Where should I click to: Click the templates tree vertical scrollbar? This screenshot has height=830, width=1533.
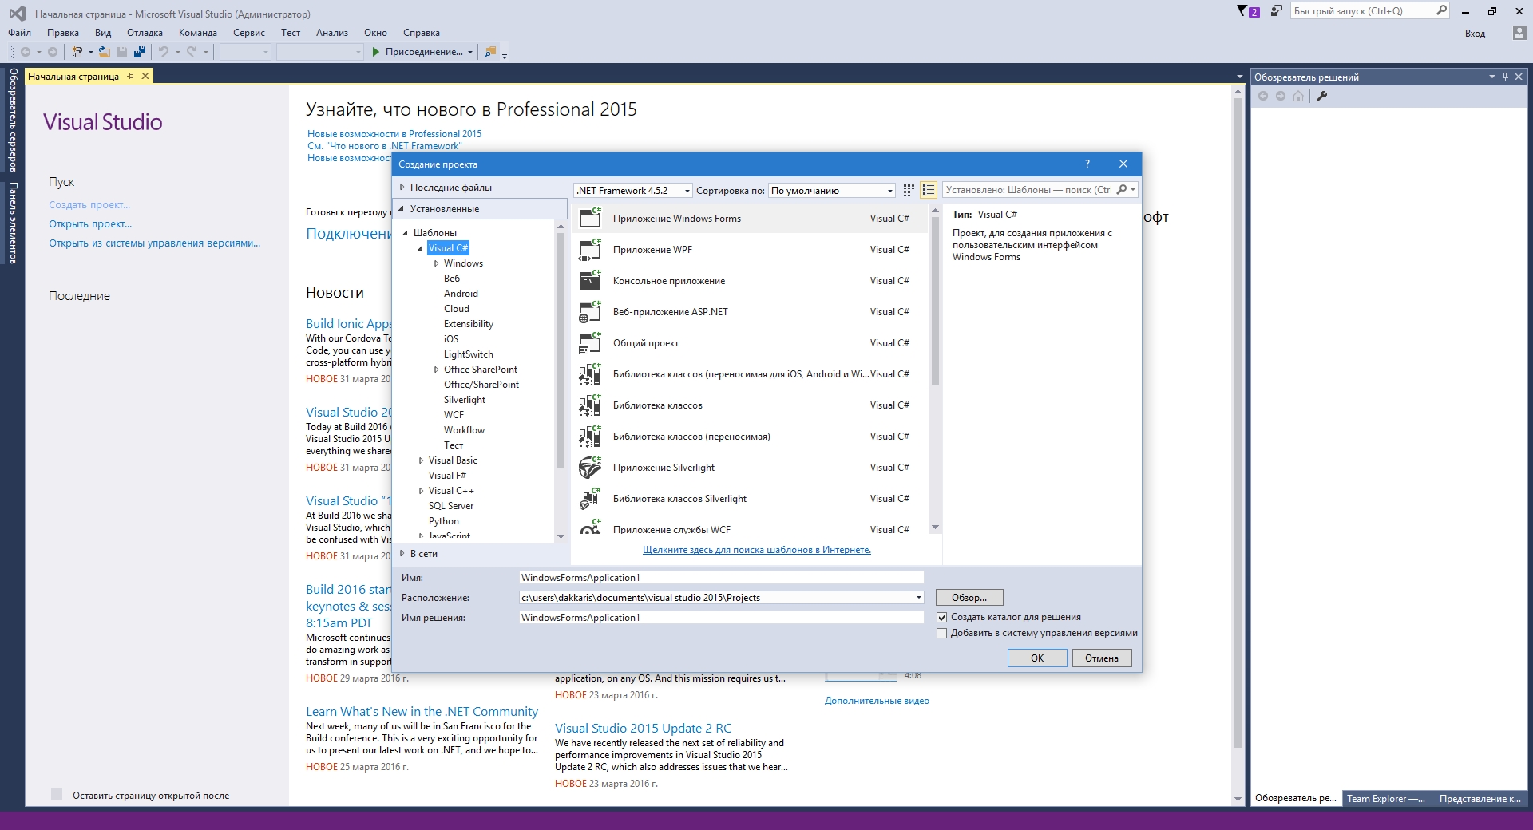561,381
